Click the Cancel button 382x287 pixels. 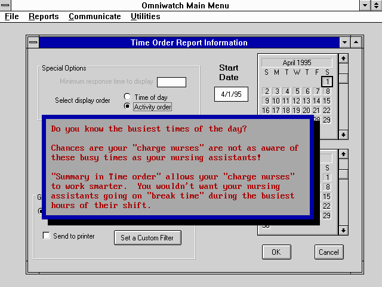[x=329, y=252]
